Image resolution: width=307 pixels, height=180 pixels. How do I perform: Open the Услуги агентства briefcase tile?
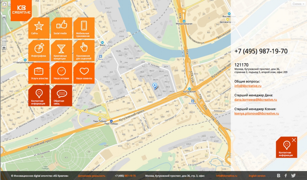pyautogui.click(x=39, y=73)
